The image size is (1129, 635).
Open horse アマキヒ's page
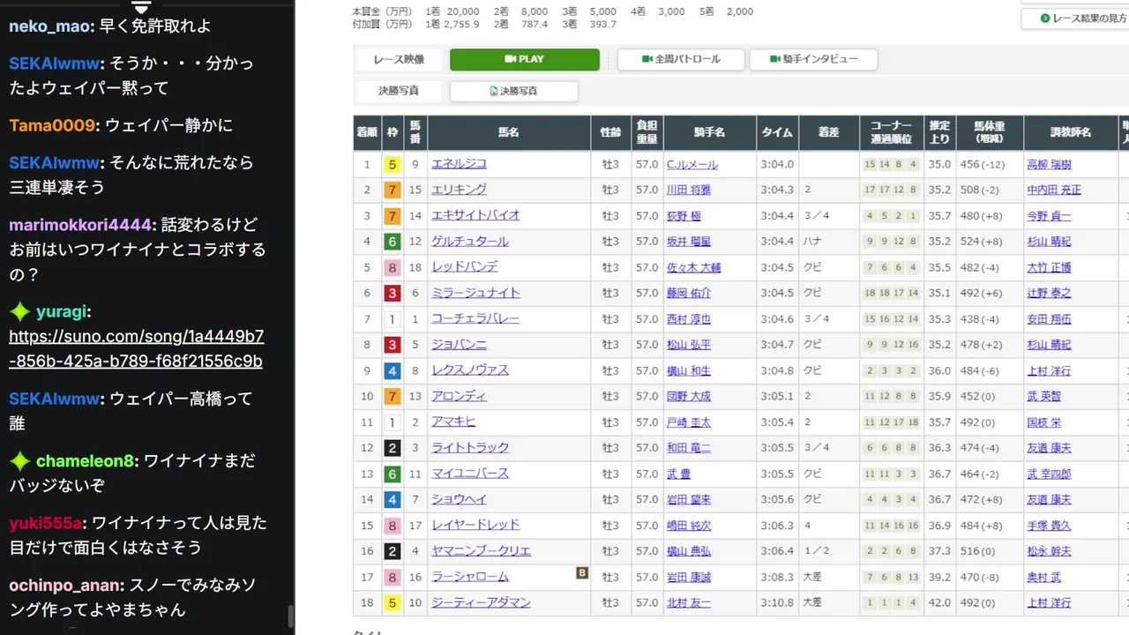point(453,422)
